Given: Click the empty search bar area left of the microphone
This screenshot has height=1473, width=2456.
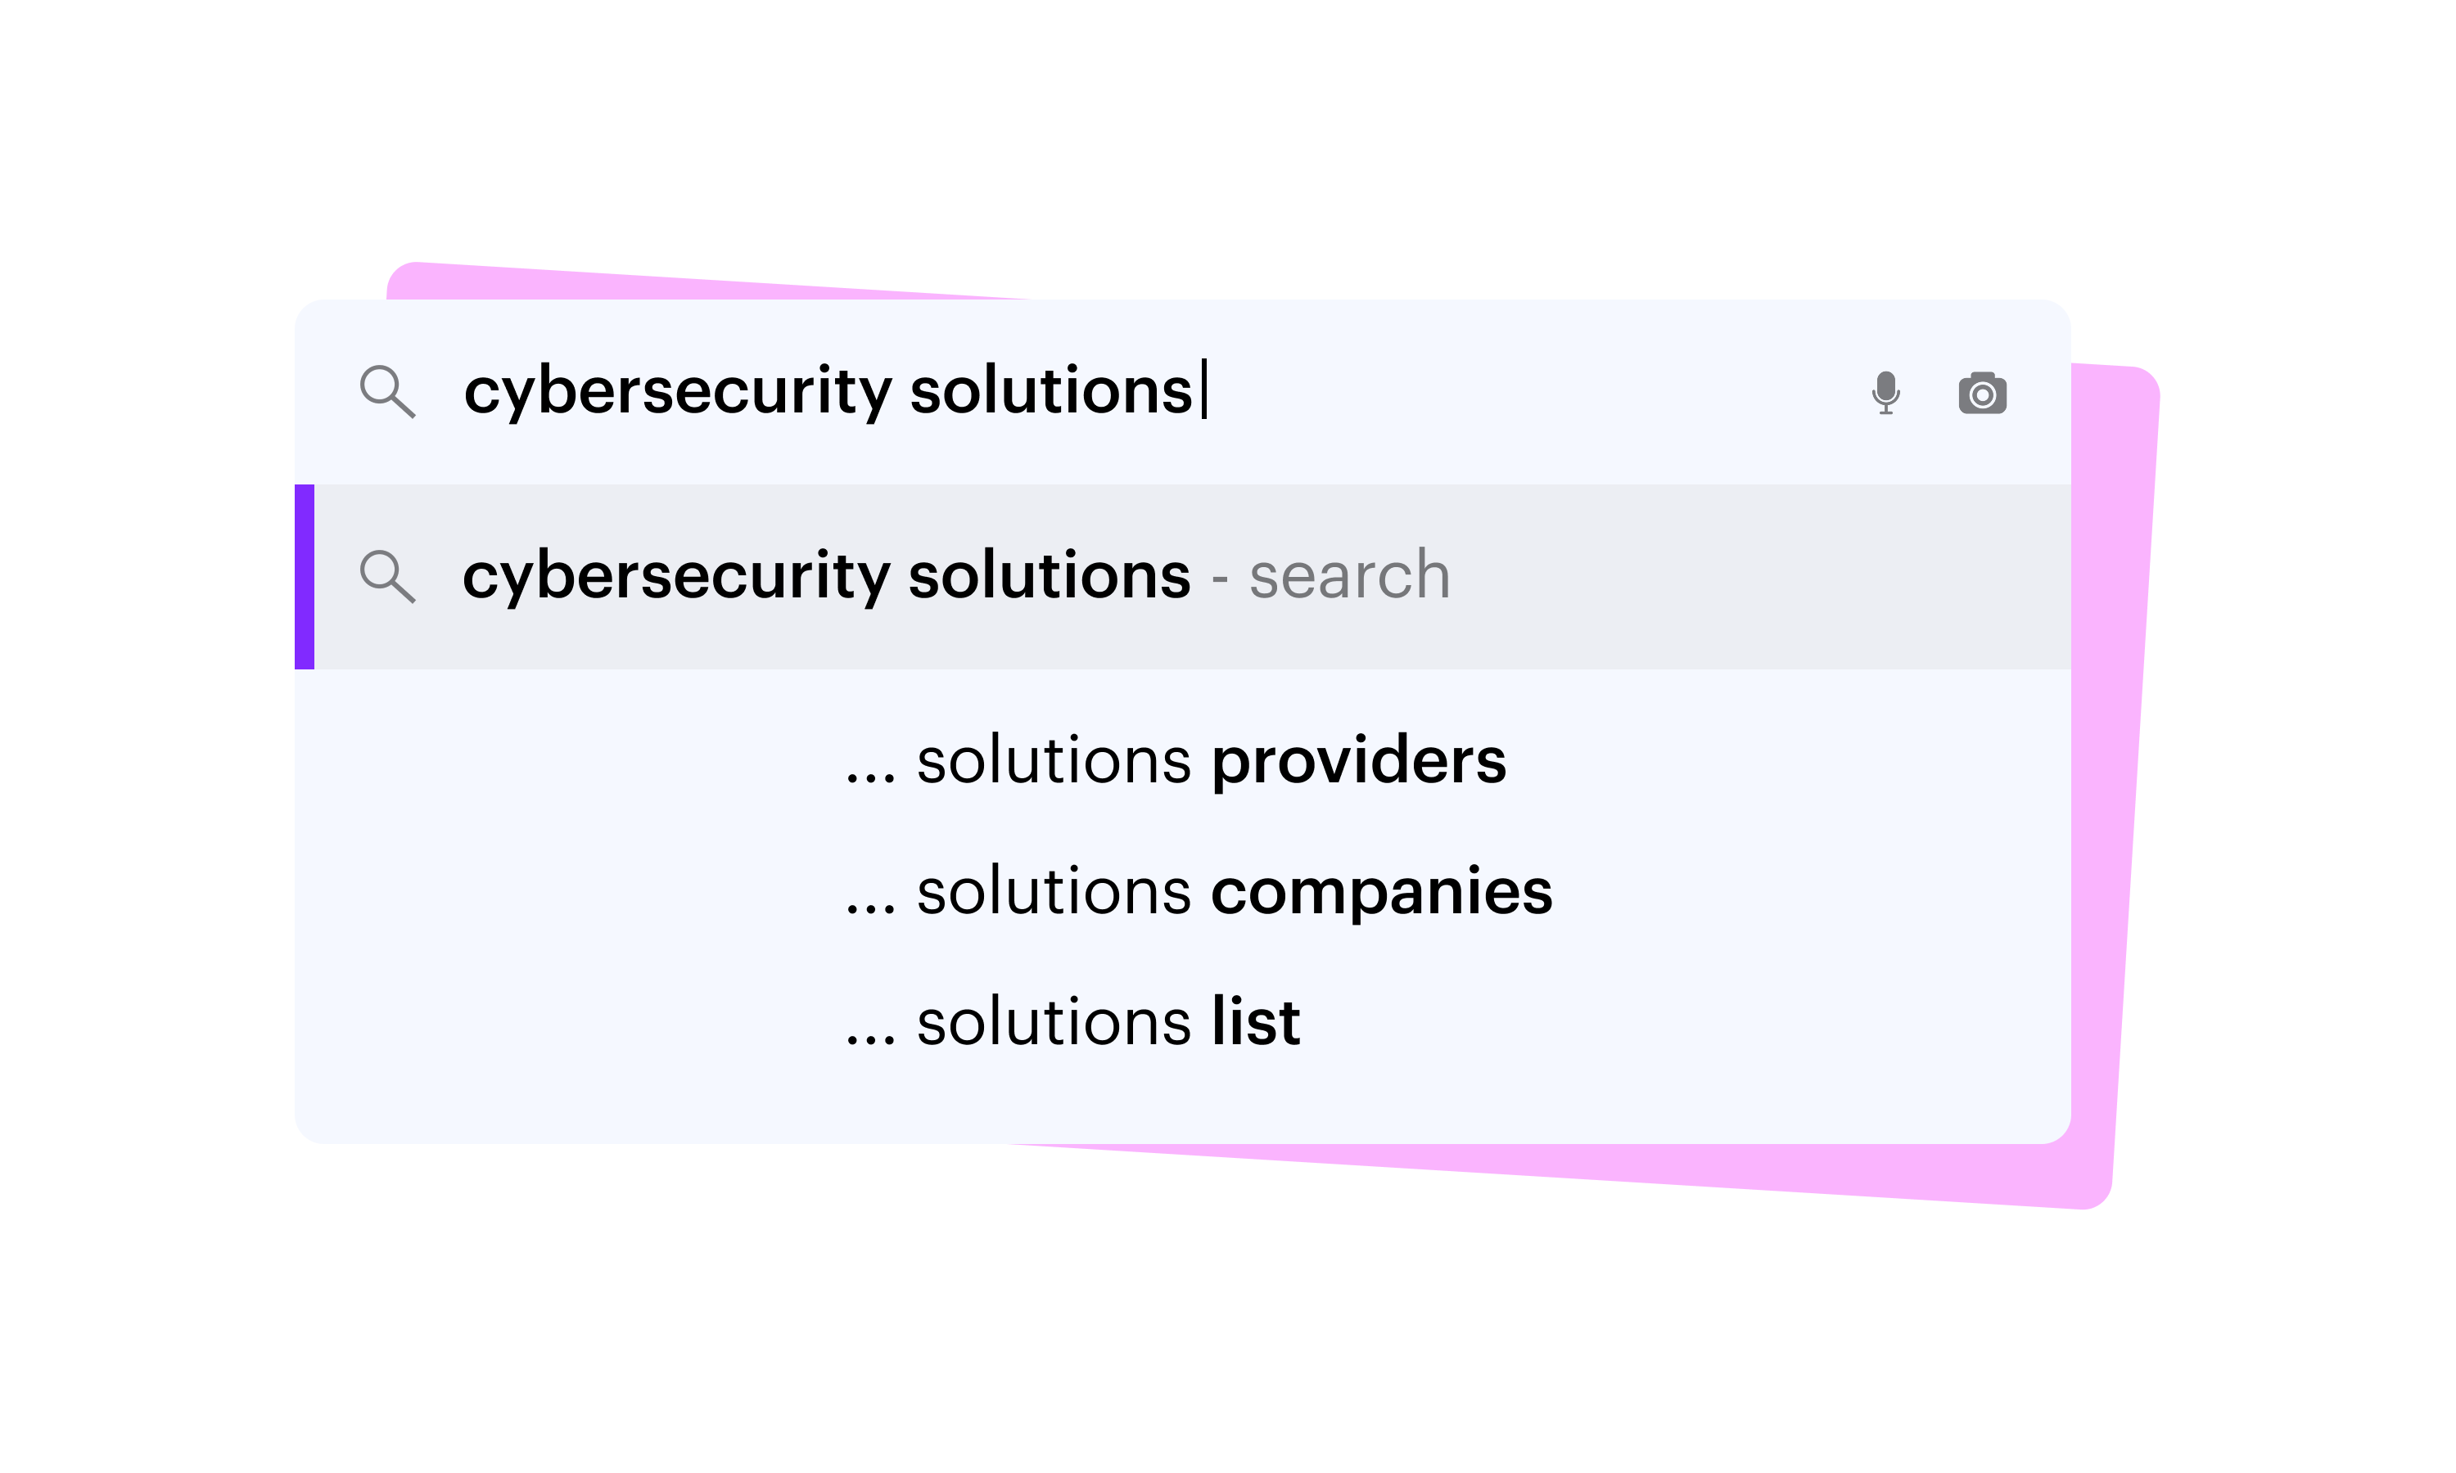Looking at the screenshot, I should coord(1528,391).
